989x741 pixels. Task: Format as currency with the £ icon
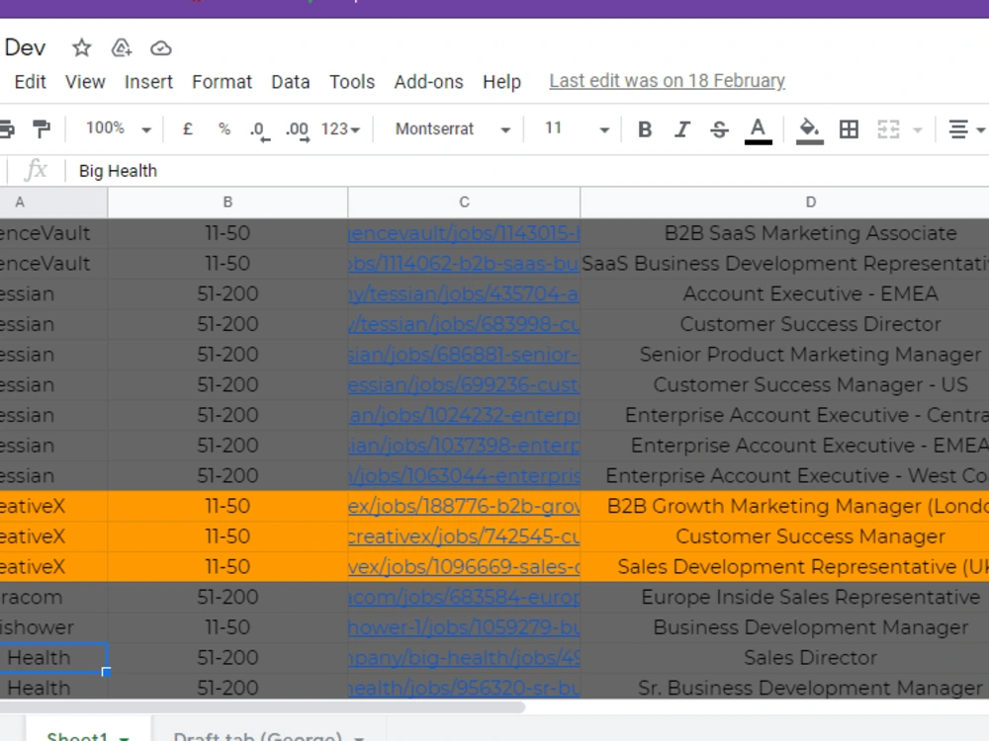tap(187, 129)
